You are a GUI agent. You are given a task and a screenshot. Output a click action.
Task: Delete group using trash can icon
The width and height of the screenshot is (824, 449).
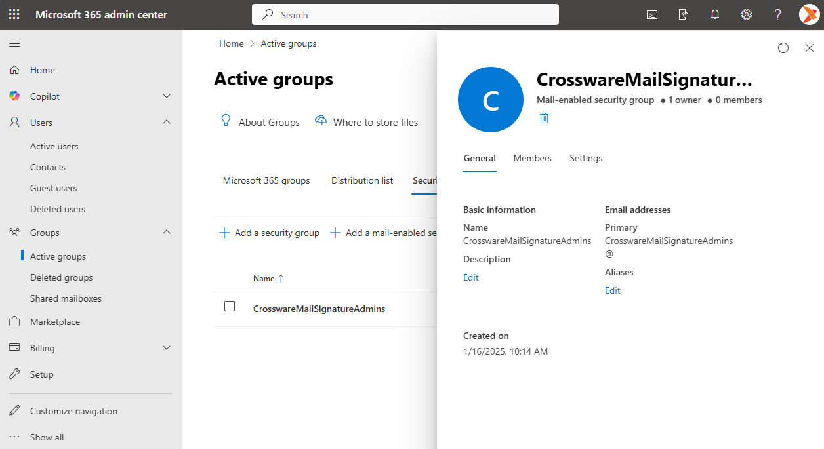coord(544,118)
